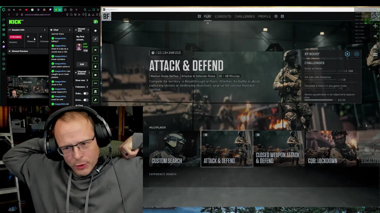
Task: Click the heart favorite icon in browser toolbar
Action: tap(83, 14)
